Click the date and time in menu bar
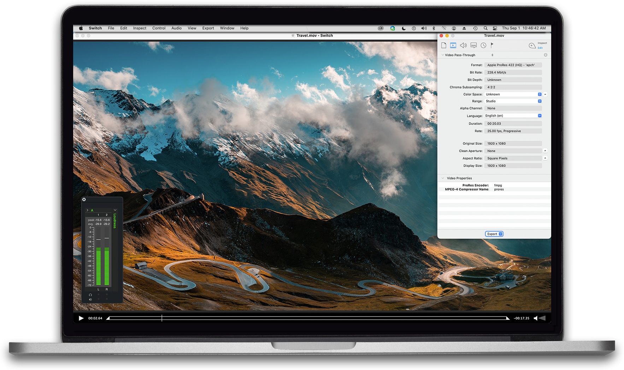The image size is (624, 370). click(524, 28)
